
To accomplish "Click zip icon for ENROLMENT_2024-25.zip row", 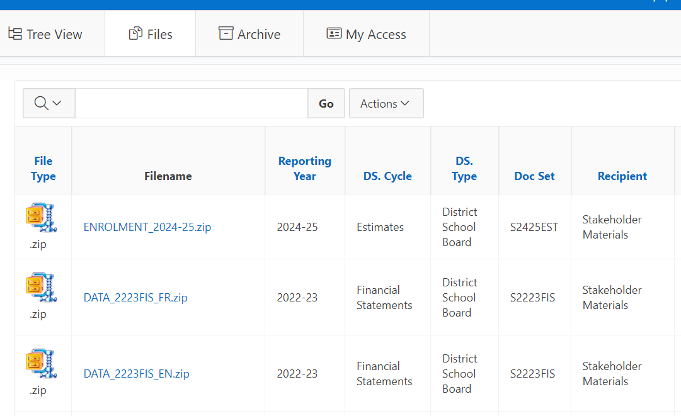I will coord(42,218).
